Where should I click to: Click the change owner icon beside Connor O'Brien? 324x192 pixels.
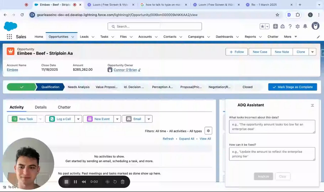[139, 70]
